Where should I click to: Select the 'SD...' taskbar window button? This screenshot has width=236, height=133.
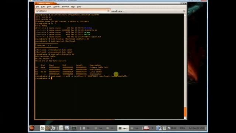tap(87, 128)
